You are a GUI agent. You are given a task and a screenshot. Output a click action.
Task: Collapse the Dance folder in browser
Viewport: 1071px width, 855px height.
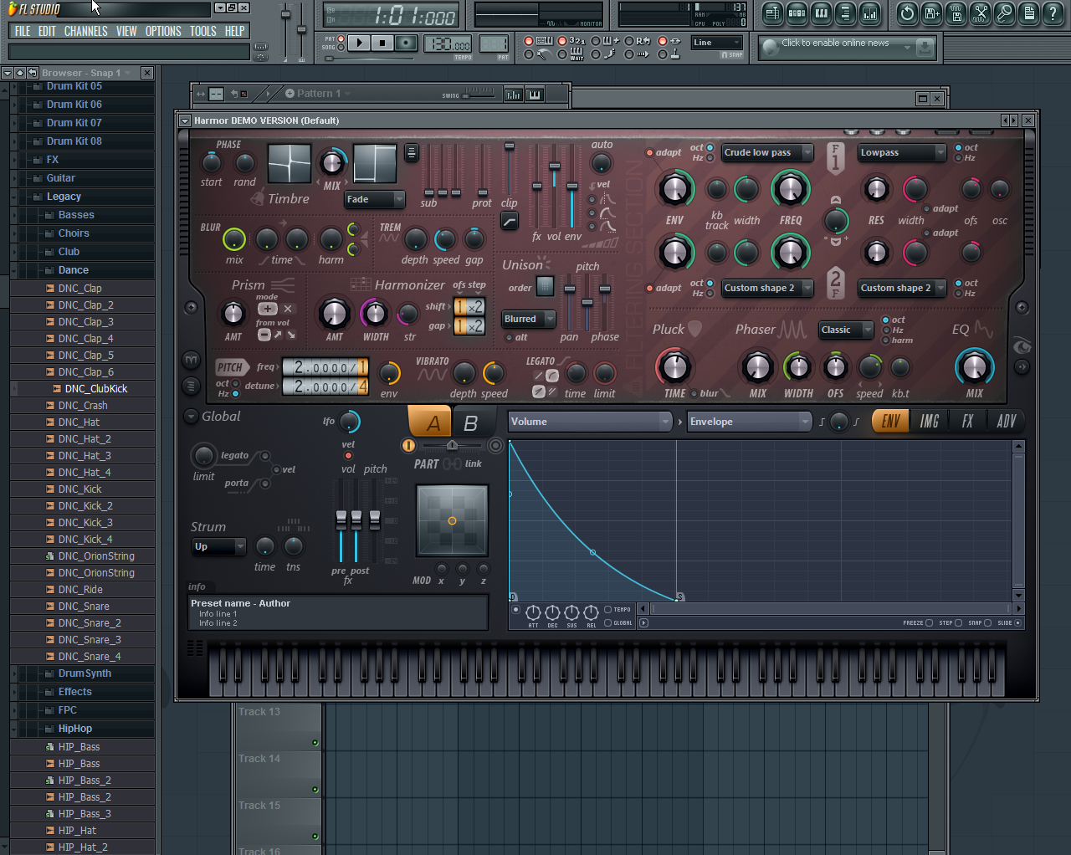73,270
